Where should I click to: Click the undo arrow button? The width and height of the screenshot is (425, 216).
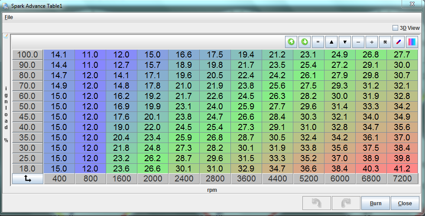tap(315, 203)
